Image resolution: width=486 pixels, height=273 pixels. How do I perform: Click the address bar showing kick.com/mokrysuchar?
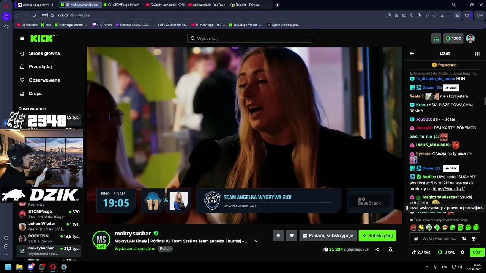74,15
